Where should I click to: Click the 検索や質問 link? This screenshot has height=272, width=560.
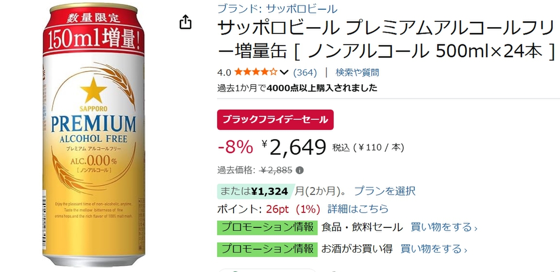(x=357, y=73)
